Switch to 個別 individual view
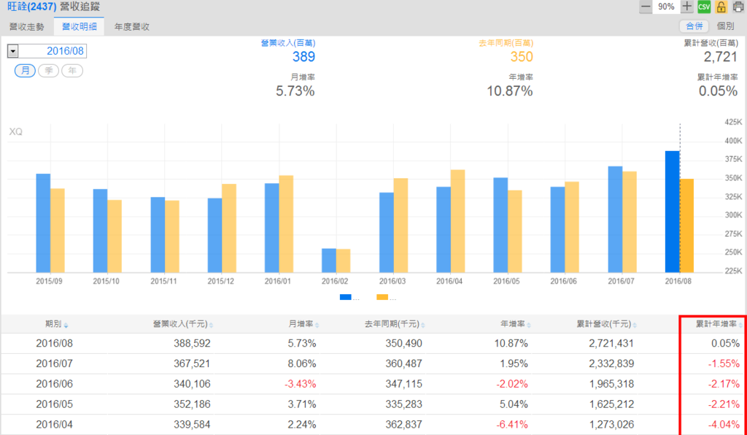 pyautogui.click(x=725, y=27)
